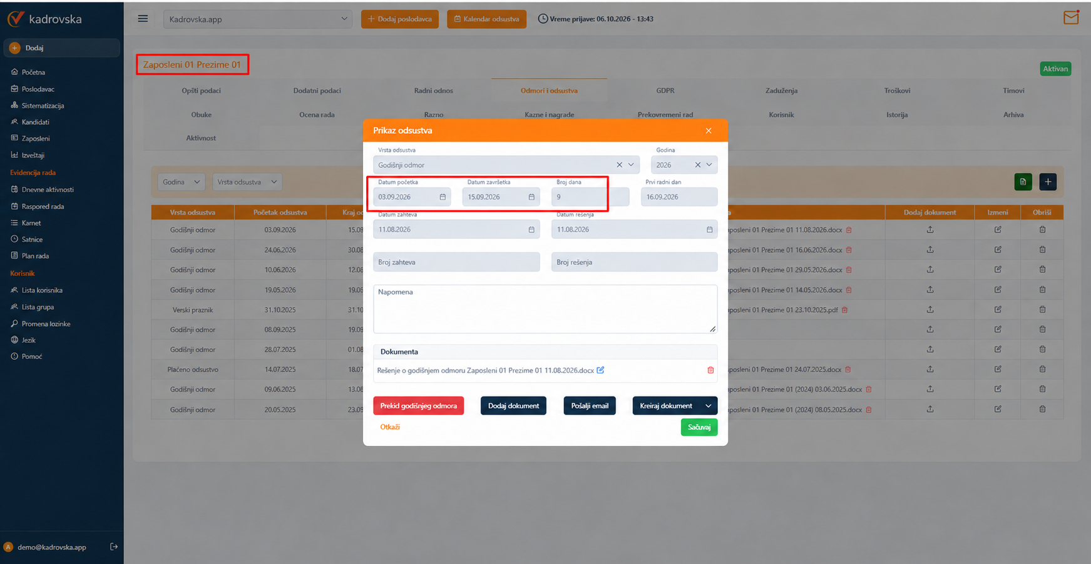Cancel with the Otkaži link
The width and height of the screenshot is (1091, 564).
click(390, 427)
